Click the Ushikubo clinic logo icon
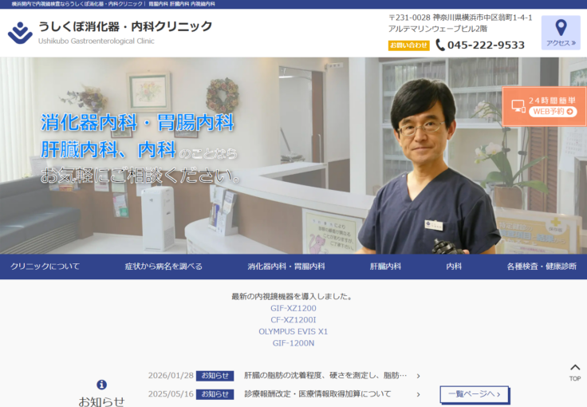587x407 pixels. coord(20,33)
